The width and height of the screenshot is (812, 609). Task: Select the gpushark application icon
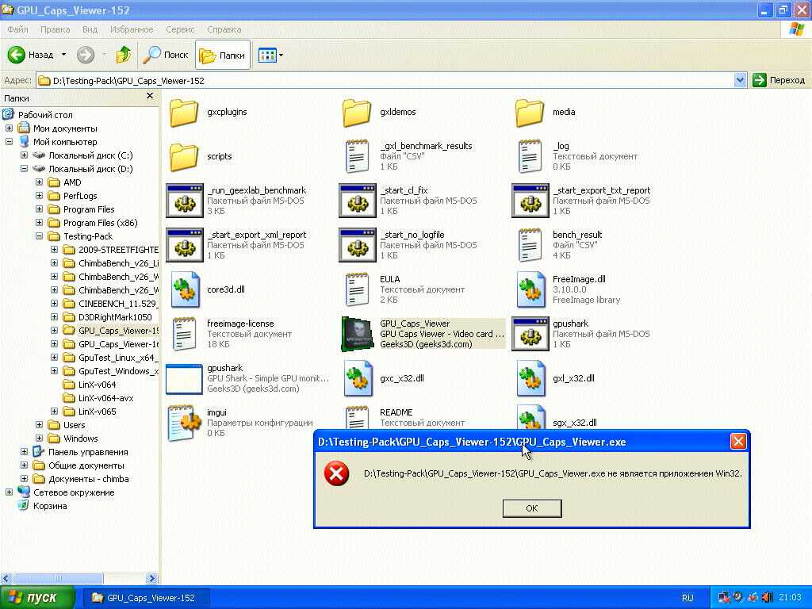pos(184,379)
